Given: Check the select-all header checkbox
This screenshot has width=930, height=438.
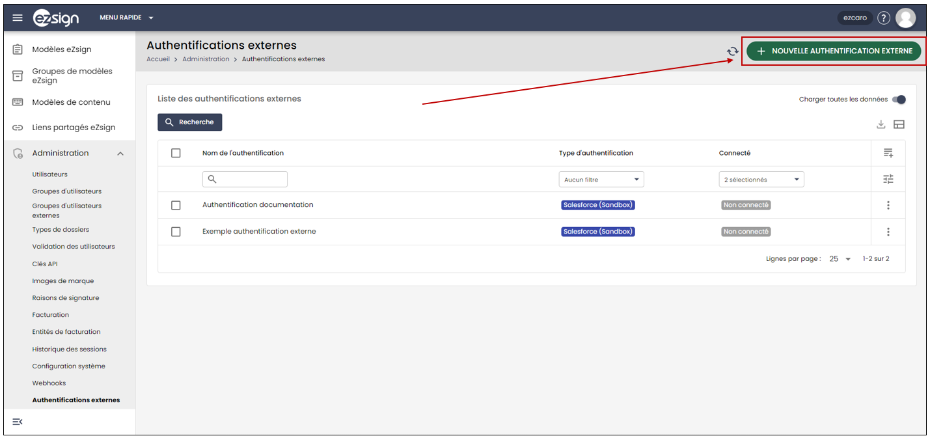Looking at the screenshot, I should 176,153.
